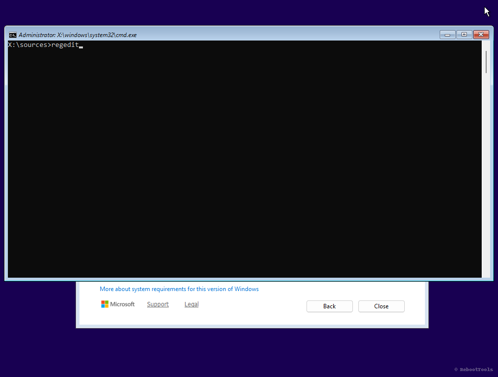Click the red close icon on the console

tap(481, 34)
